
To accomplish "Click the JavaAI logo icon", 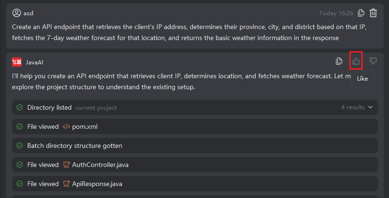I will point(17,62).
